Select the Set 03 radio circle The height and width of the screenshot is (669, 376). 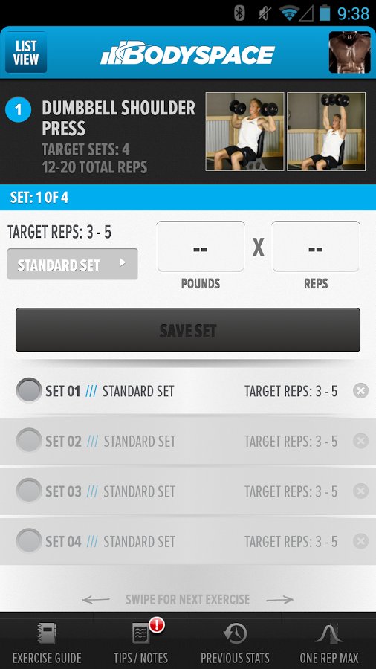point(28,491)
